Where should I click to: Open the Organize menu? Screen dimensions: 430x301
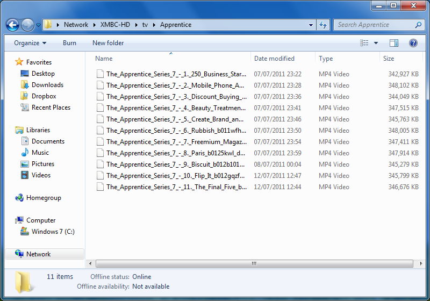pos(30,43)
